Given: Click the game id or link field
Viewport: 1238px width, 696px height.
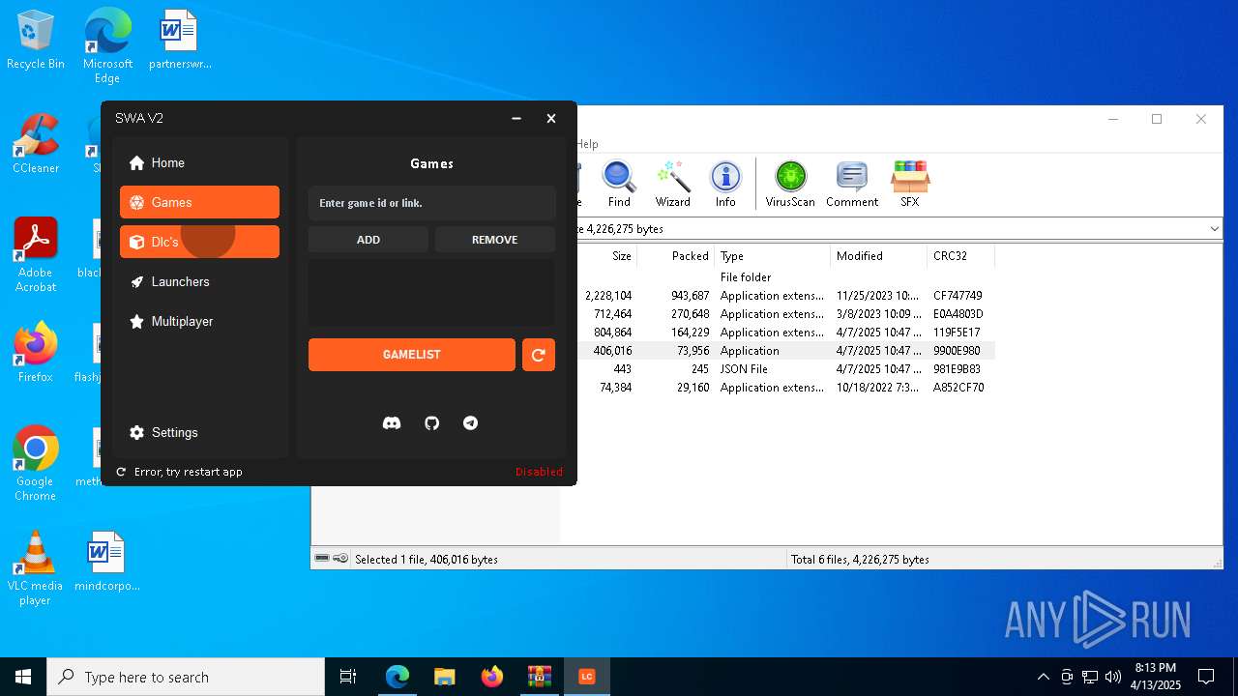Looking at the screenshot, I should (x=431, y=203).
